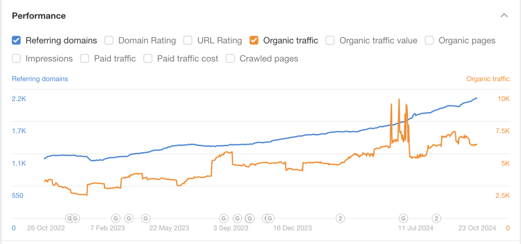The image size is (521, 244).
Task: Check the URL Rating option
Action: pyautogui.click(x=188, y=40)
